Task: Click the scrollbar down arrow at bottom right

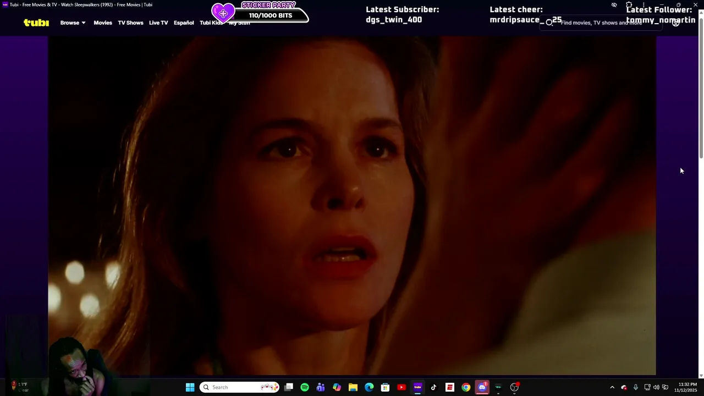Action: (701, 376)
